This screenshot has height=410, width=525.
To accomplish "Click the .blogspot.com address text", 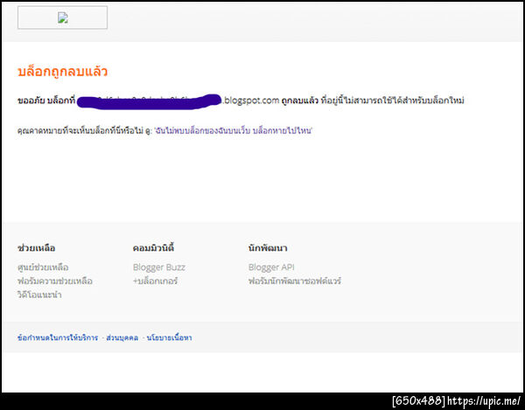I will tap(250, 101).
